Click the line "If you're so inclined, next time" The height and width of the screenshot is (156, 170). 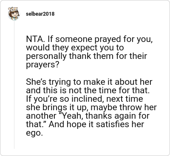85,99
